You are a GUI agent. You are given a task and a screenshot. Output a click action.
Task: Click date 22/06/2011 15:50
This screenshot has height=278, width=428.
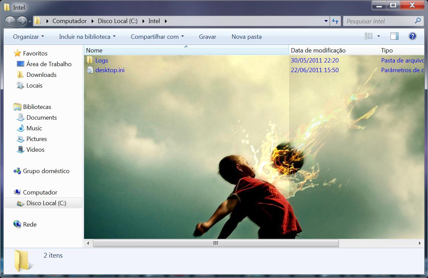[x=315, y=70]
